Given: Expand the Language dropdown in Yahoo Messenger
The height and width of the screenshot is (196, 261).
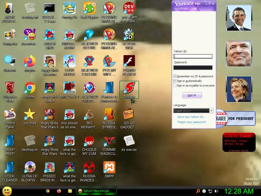Looking at the screenshot, I should [211, 111].
